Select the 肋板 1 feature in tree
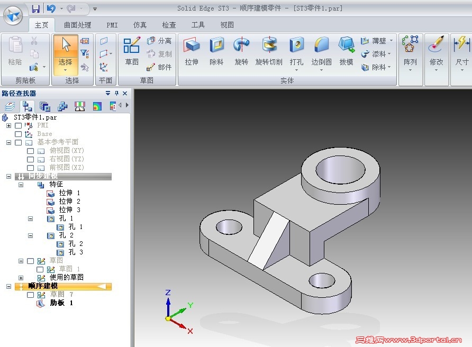The image size is (472, 347). (55, 303)
